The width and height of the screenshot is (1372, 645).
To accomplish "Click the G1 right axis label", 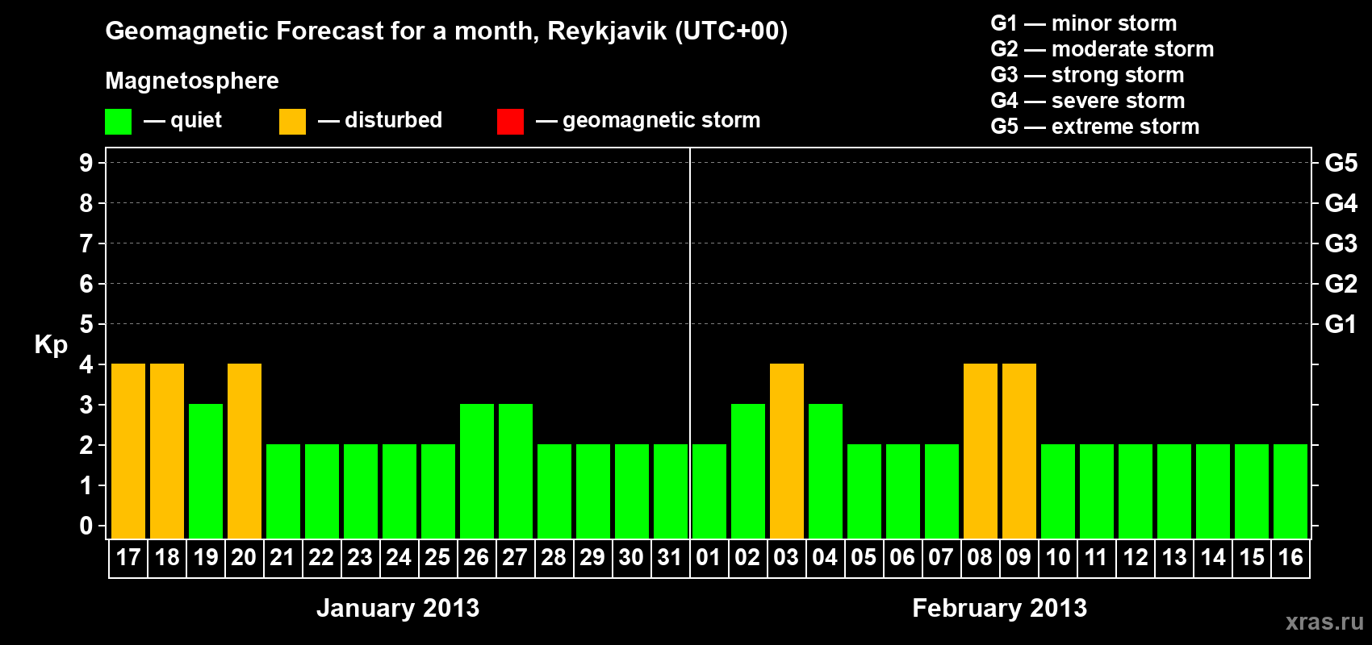I will pyautogui.click(x=1341, y=324).
